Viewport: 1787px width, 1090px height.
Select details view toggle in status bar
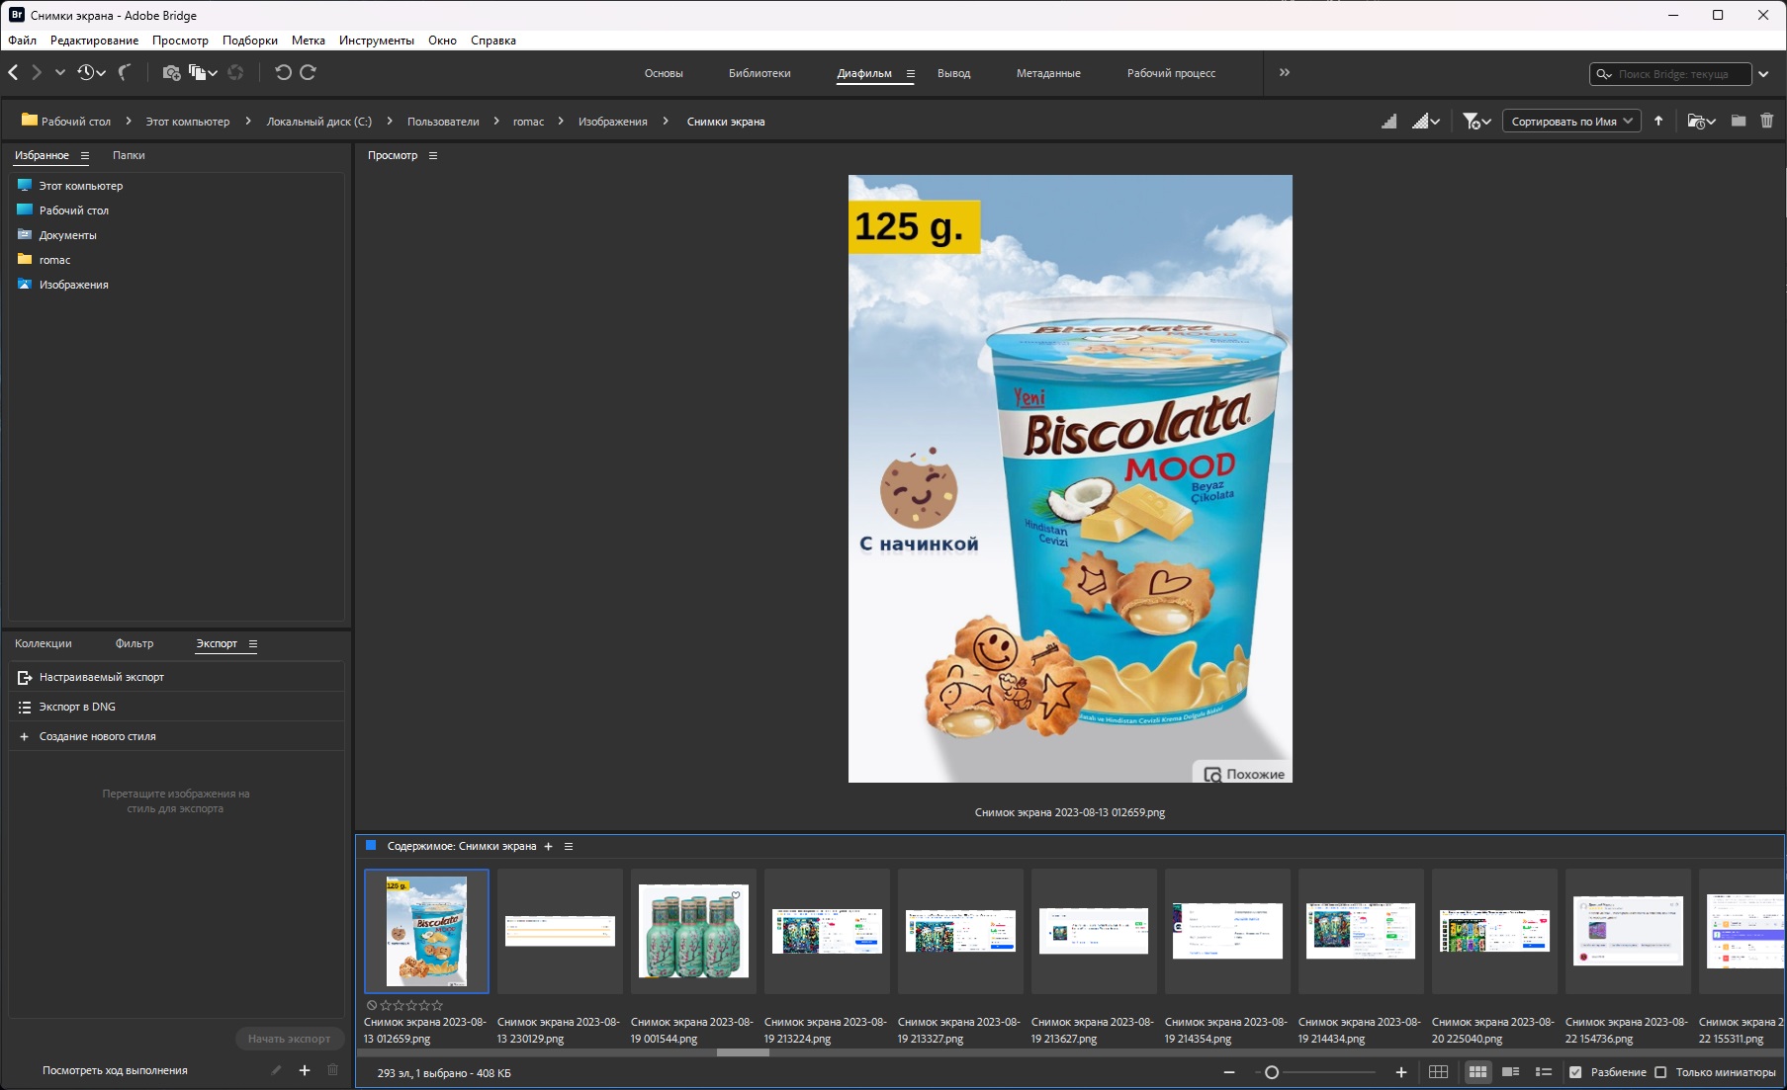[x=1510, y=1072]
